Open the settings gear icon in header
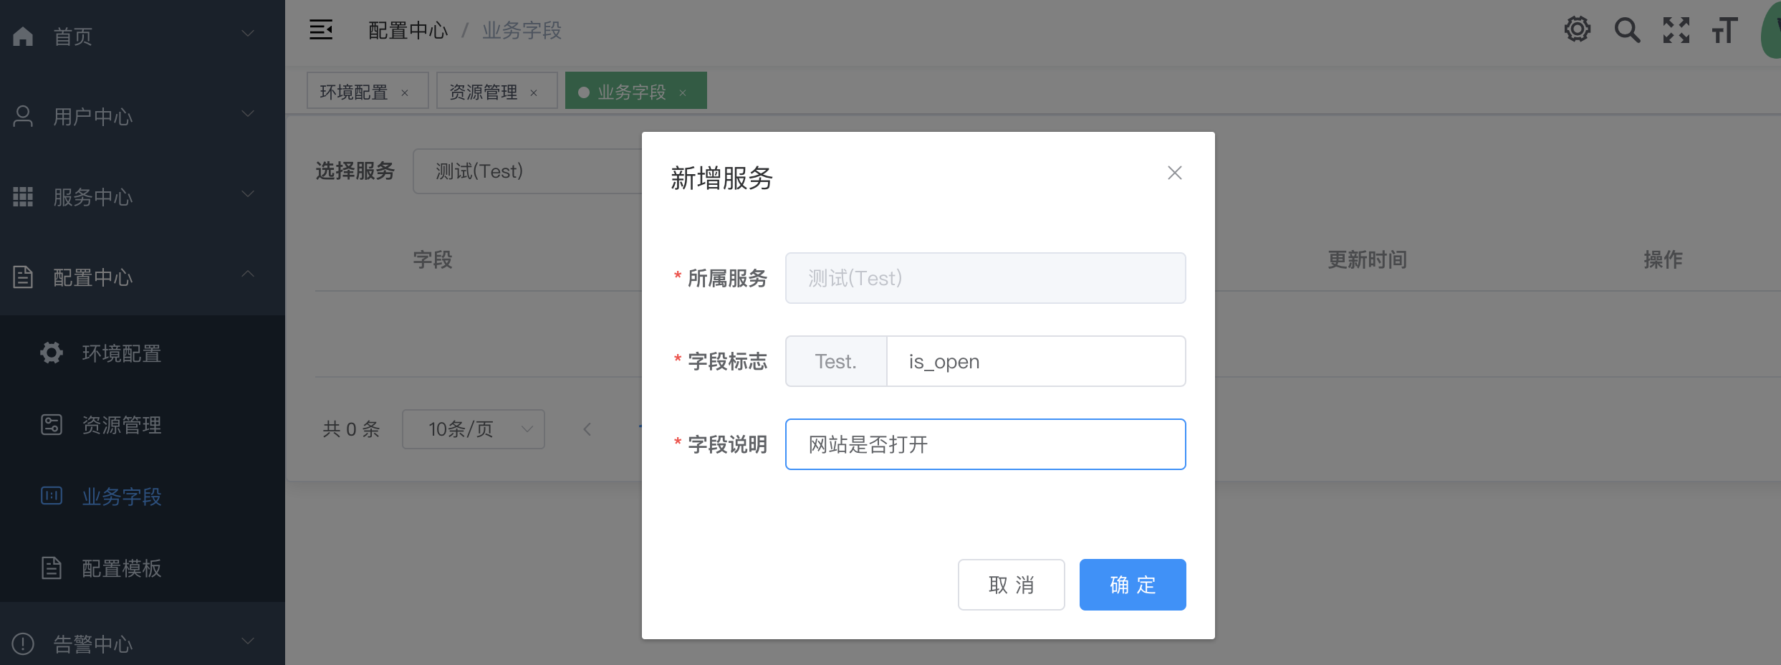The width and height of the screenshot is (1781, 665). pos(1577,30)
